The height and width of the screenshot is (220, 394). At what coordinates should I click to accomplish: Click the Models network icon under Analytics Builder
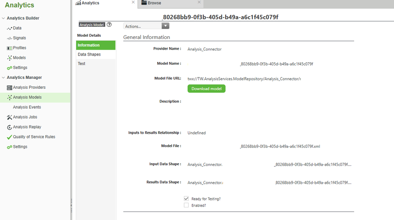(x=9, y=58)
